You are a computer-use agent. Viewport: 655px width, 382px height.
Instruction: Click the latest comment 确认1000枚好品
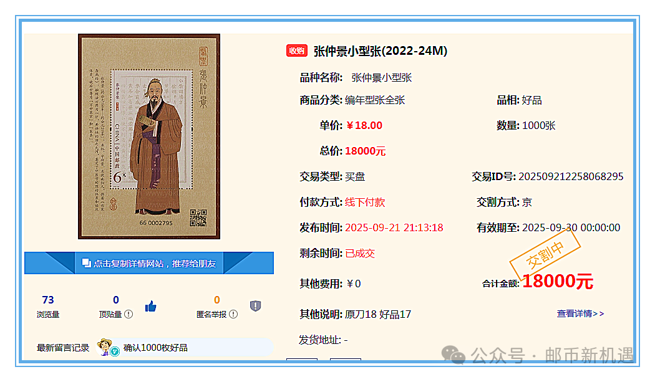(155, 347)
